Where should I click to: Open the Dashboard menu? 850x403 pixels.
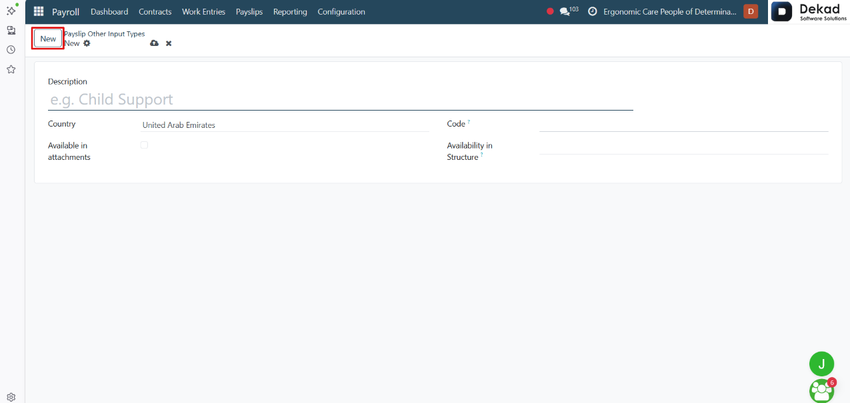pyautogui.click(x=109, y=12)
